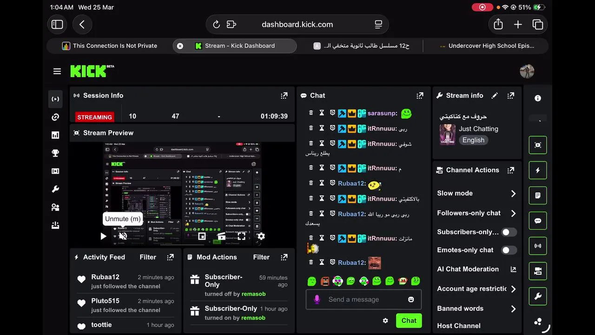
Task: Open the trophy icon in left sidebar
Action: pyautogui.click(x=55, y=153)
